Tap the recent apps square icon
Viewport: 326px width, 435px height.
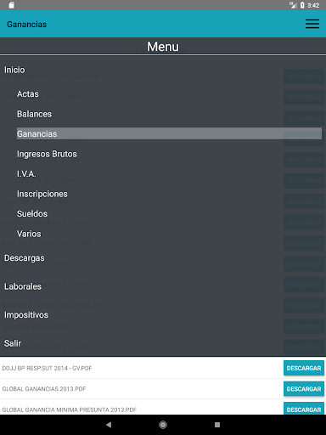click(x=217, y=425)
